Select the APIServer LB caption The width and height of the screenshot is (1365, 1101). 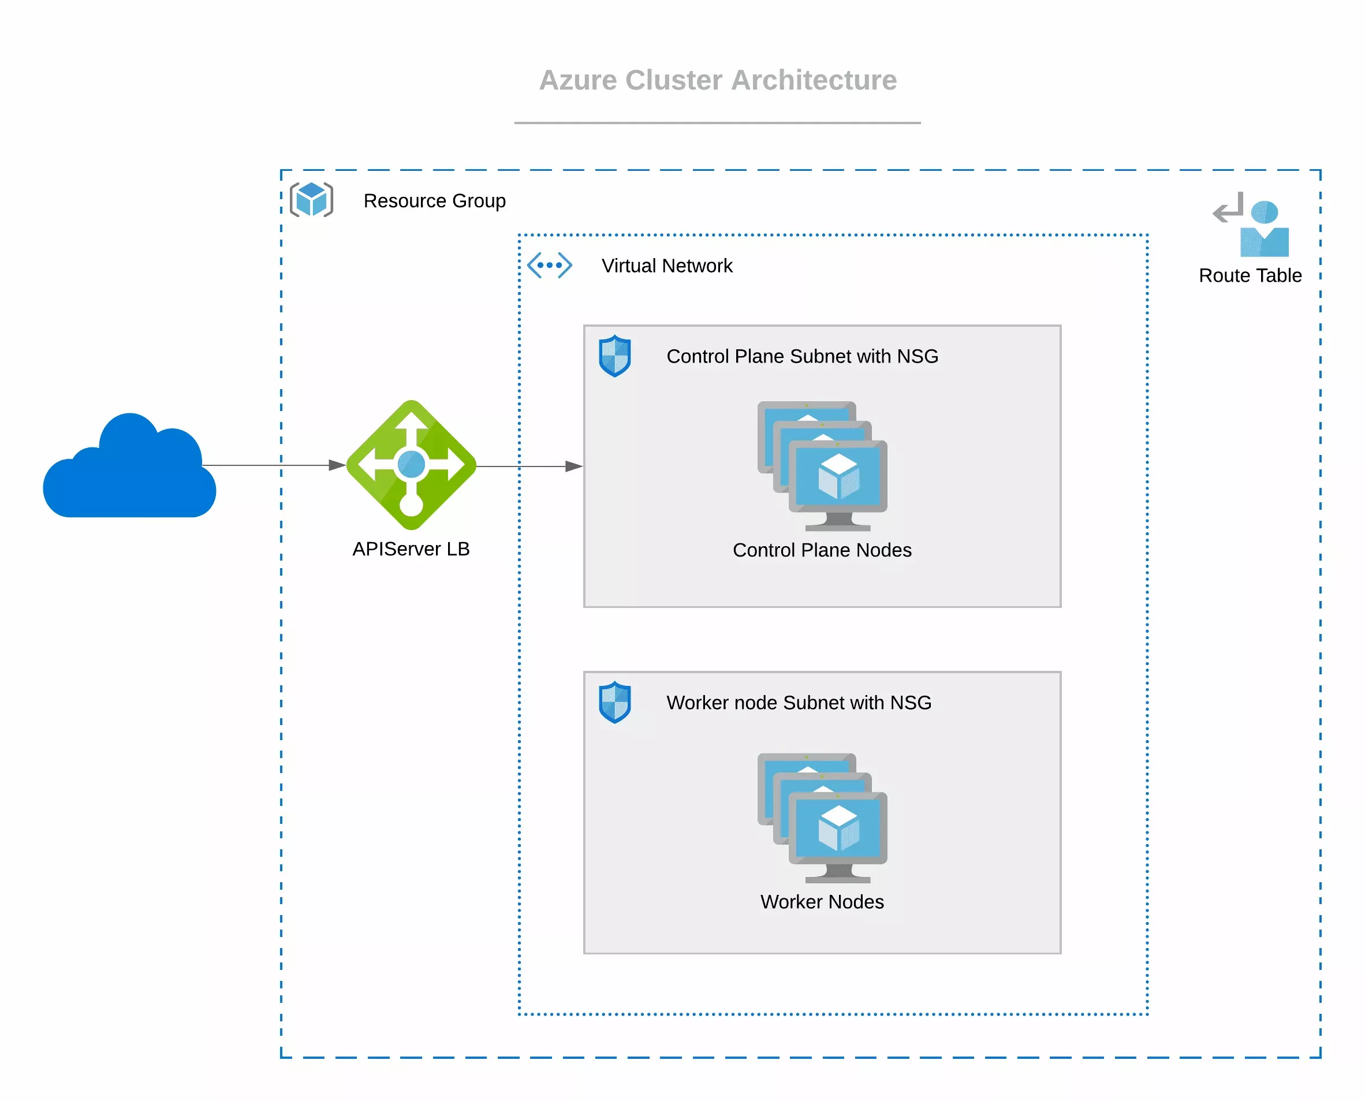[x=411, y=549]
